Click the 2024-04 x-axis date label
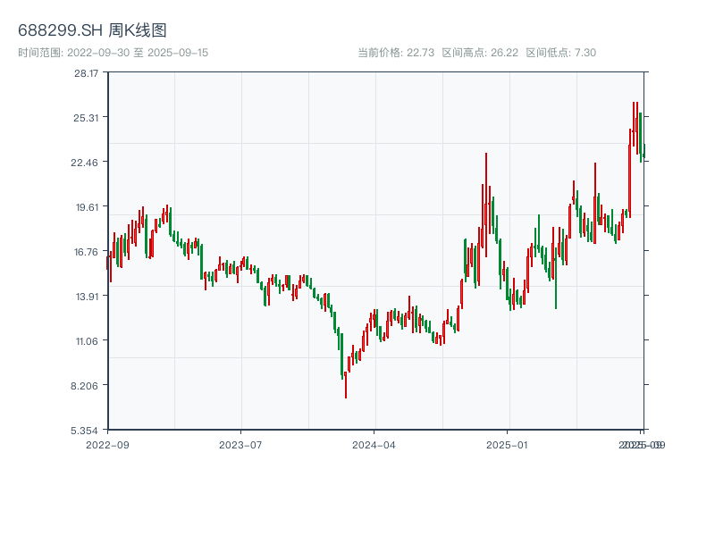This screenshot has width=715, height=536. [374, 444]
